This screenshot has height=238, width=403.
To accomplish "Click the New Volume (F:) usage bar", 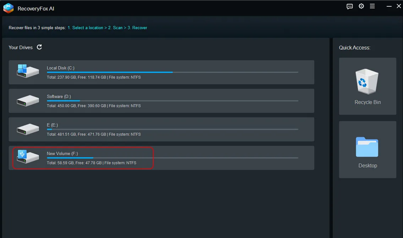I will click(x=172, y=158).
